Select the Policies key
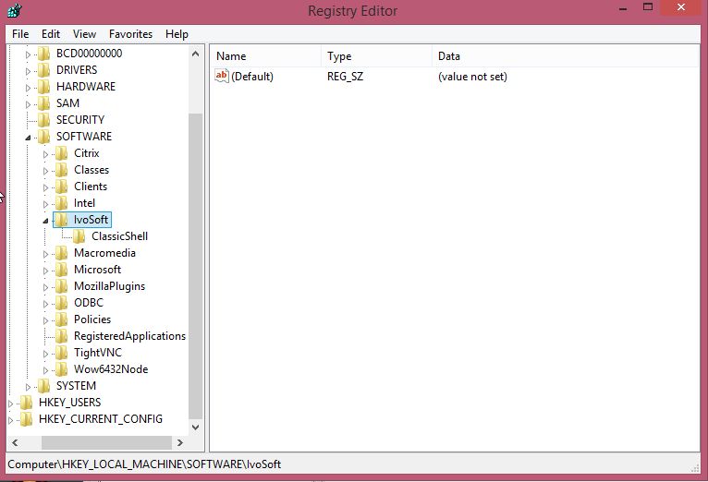 tap(92, 319)
